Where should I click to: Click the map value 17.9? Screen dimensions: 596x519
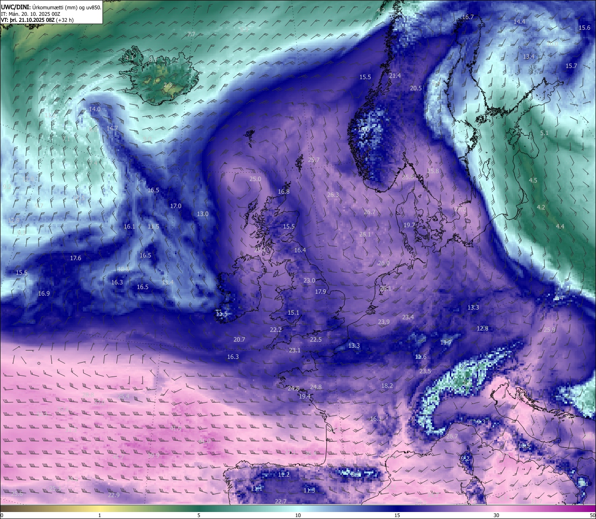pyautogui.click(x=320, y=292)
